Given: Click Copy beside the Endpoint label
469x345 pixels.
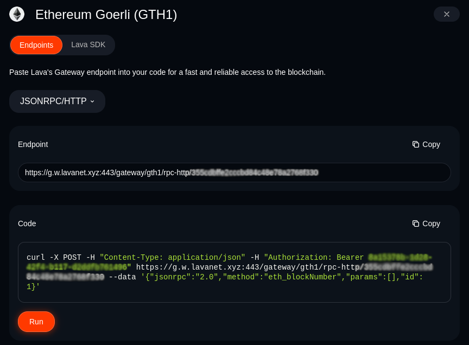Looking at the screenshot, I should (x=426, y=144).
